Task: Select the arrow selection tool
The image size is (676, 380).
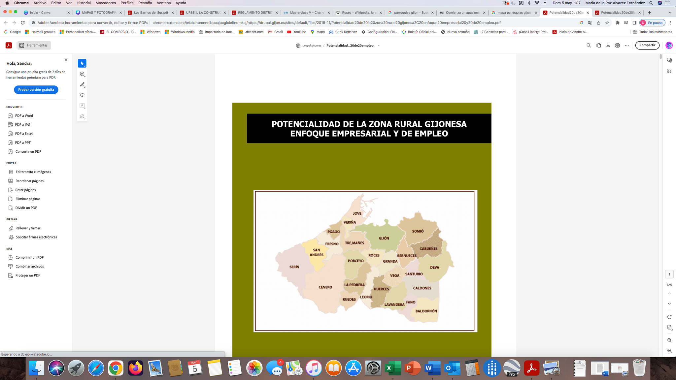Action: coord(82,63)
